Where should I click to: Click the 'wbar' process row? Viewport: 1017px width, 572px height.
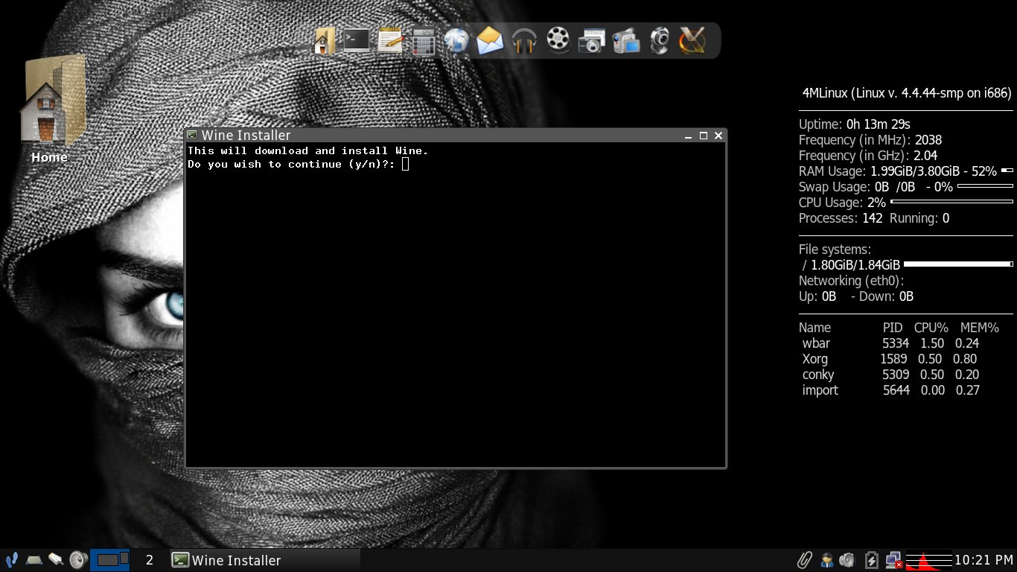click(890, 343)
